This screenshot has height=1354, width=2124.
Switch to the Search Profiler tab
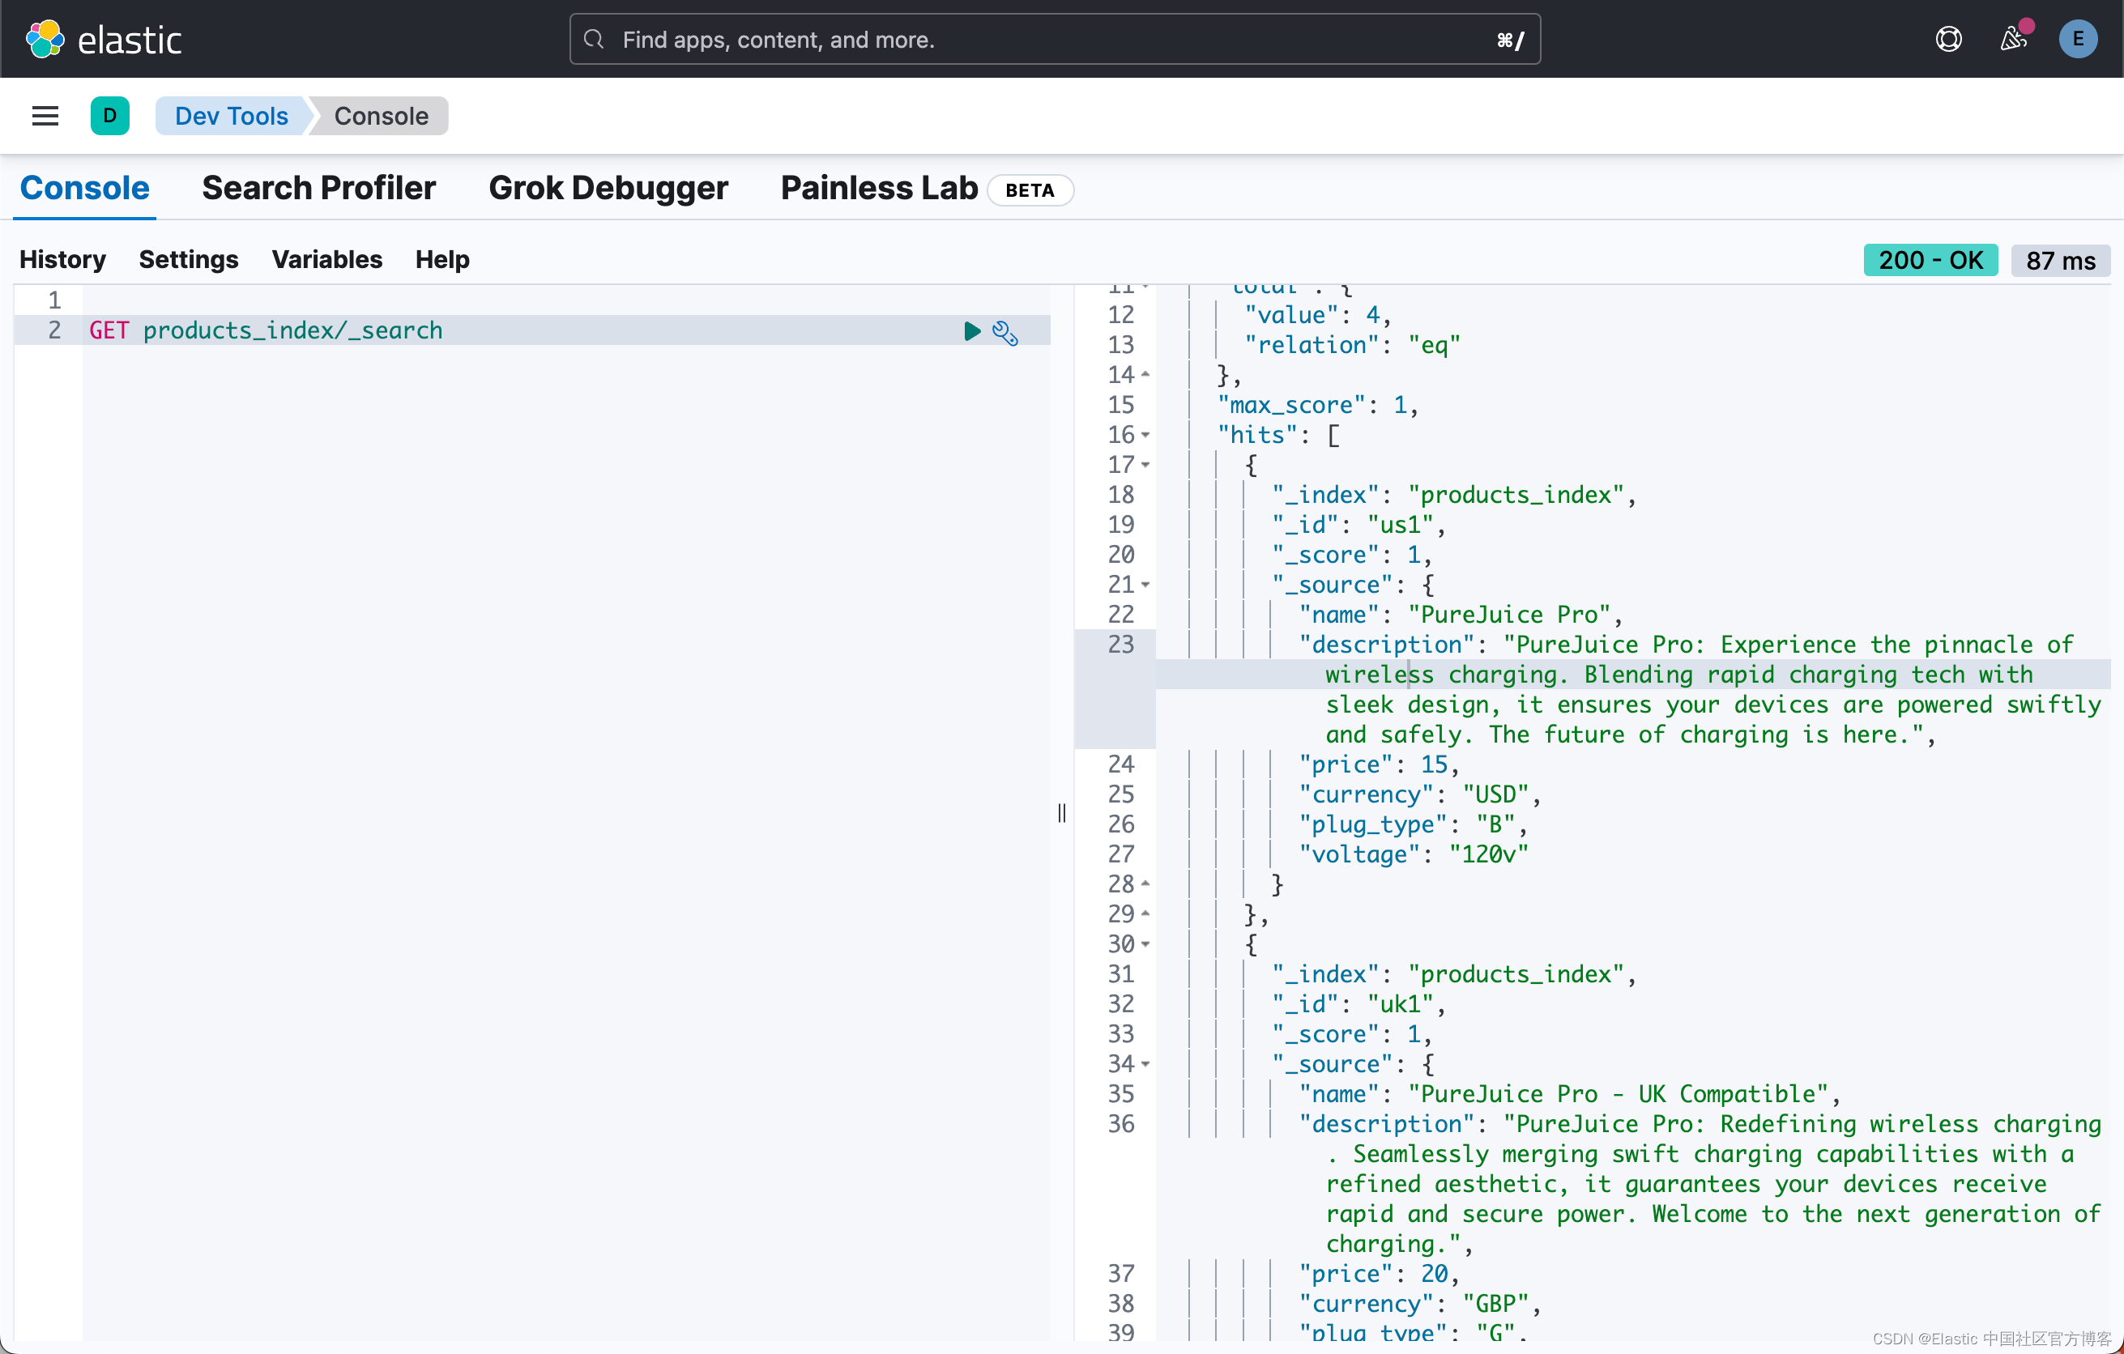pos(318,188)
